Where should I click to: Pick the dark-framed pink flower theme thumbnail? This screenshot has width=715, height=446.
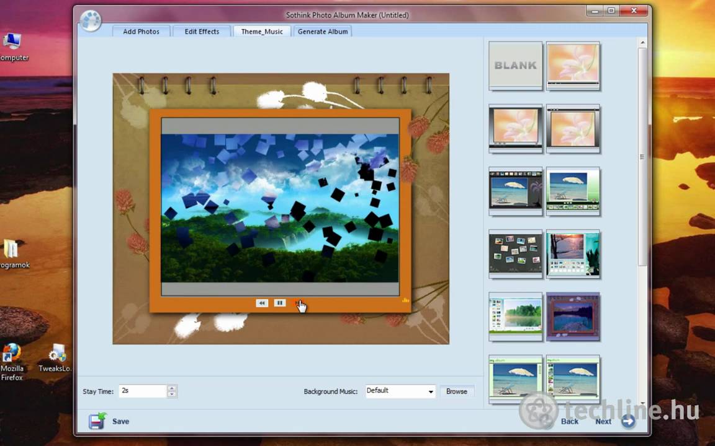pos(515,128)
